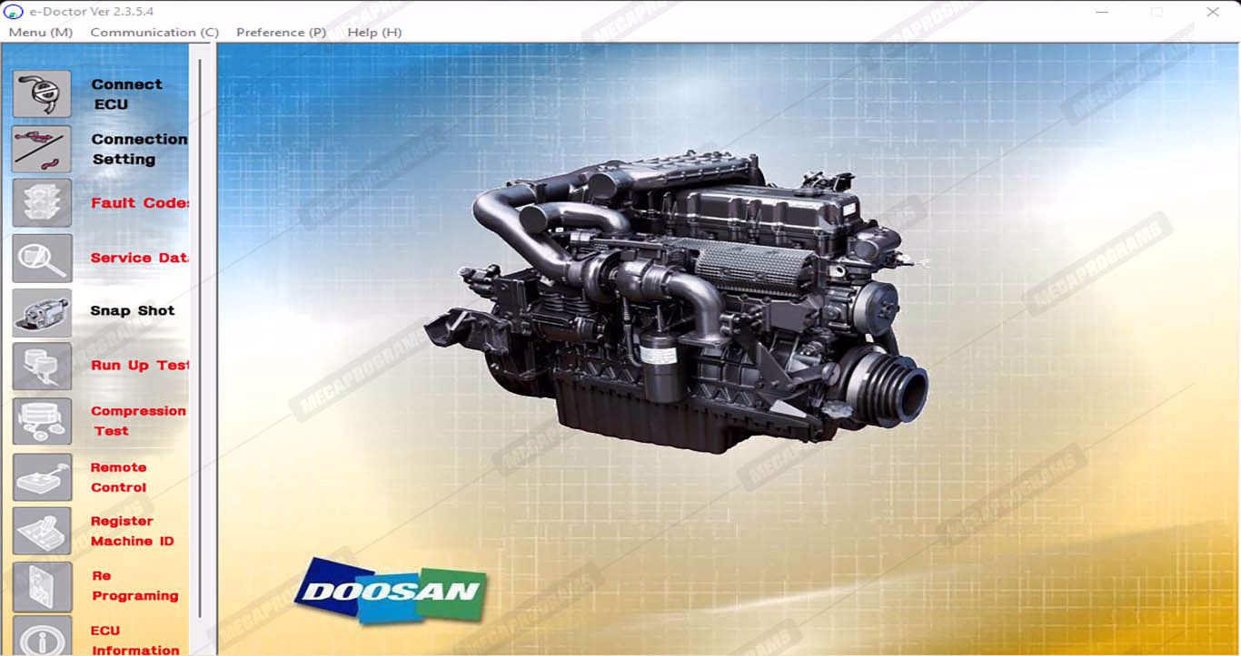Open the Help (H) menu

pyautogui.click(x=374, y=33)
